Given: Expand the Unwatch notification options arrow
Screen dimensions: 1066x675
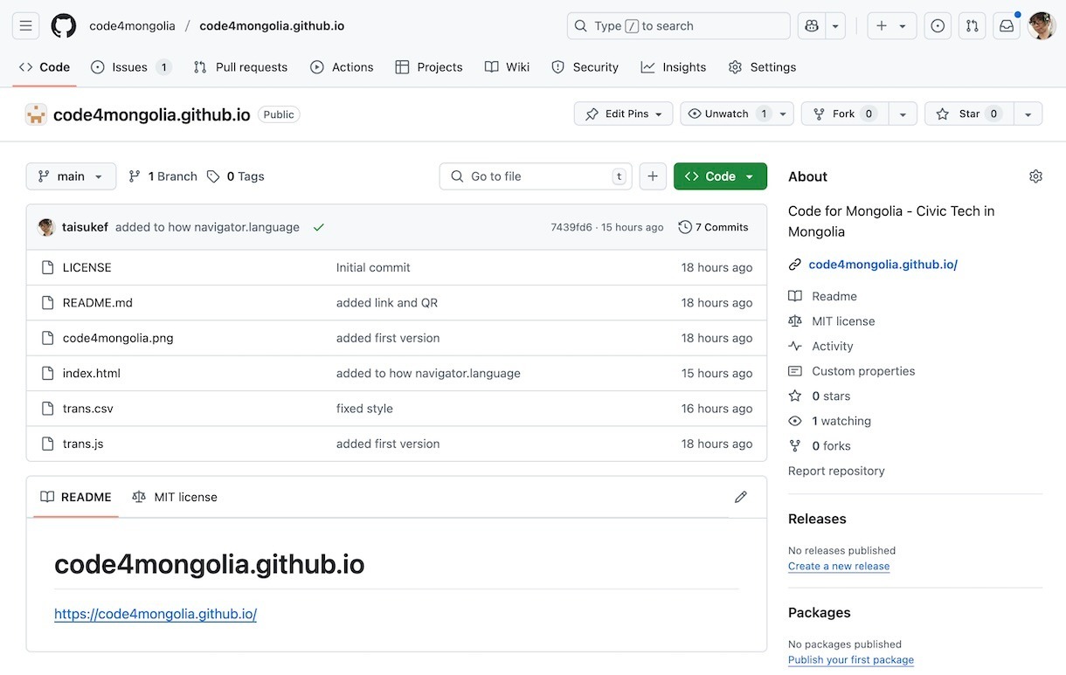Looking at the screenshot, I should (x=784, y=114).
